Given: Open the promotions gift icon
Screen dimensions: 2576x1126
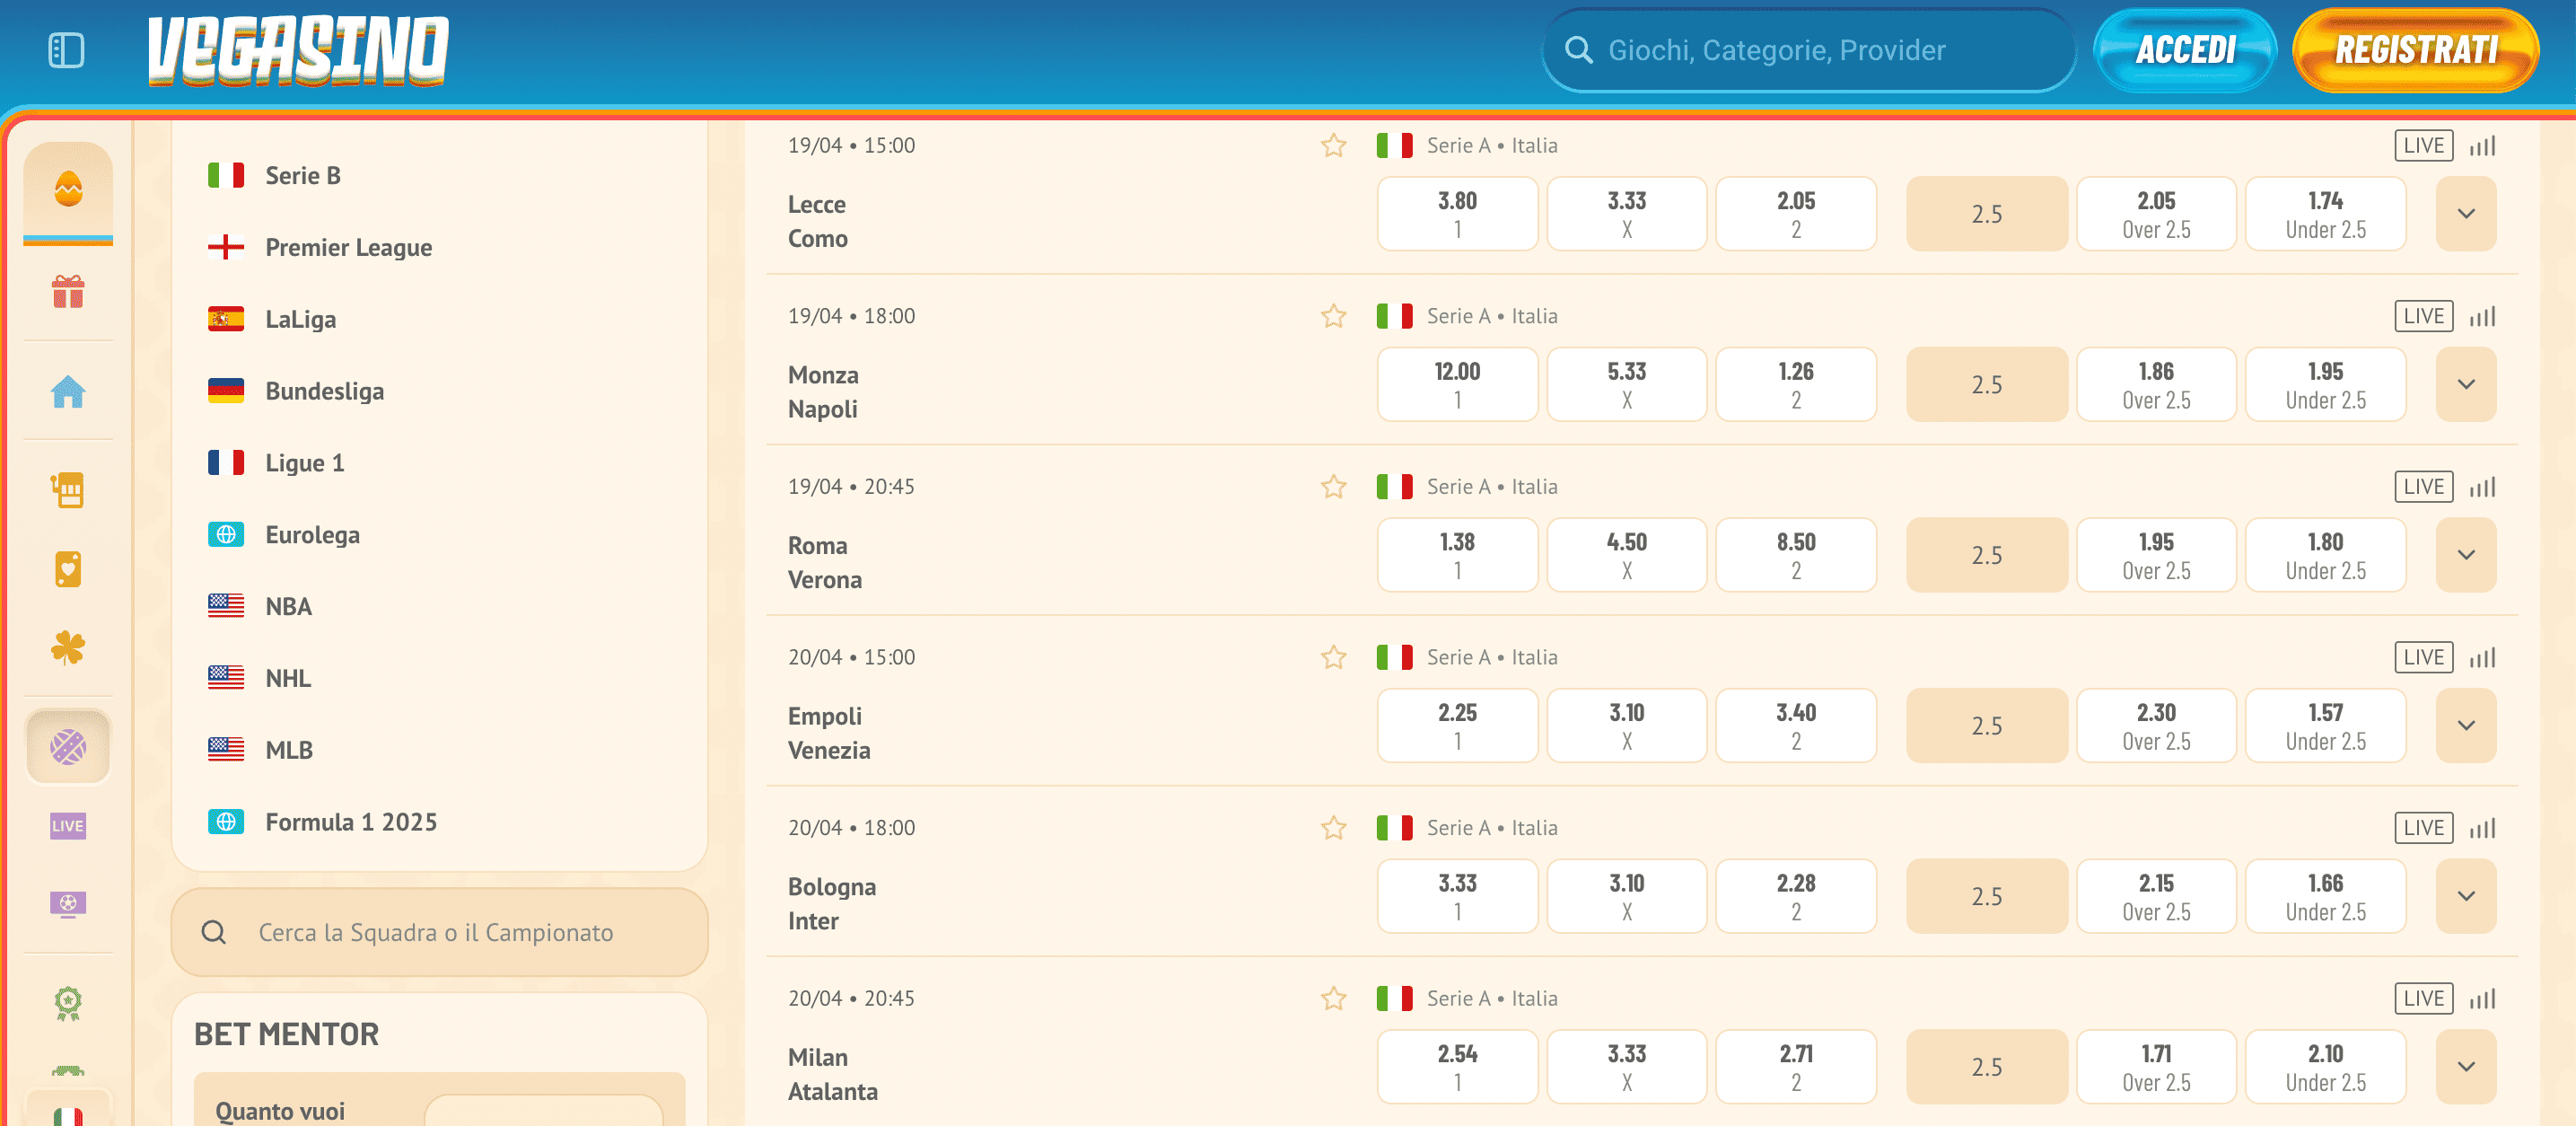Looking at the screenshot, I should click(67, 293).
